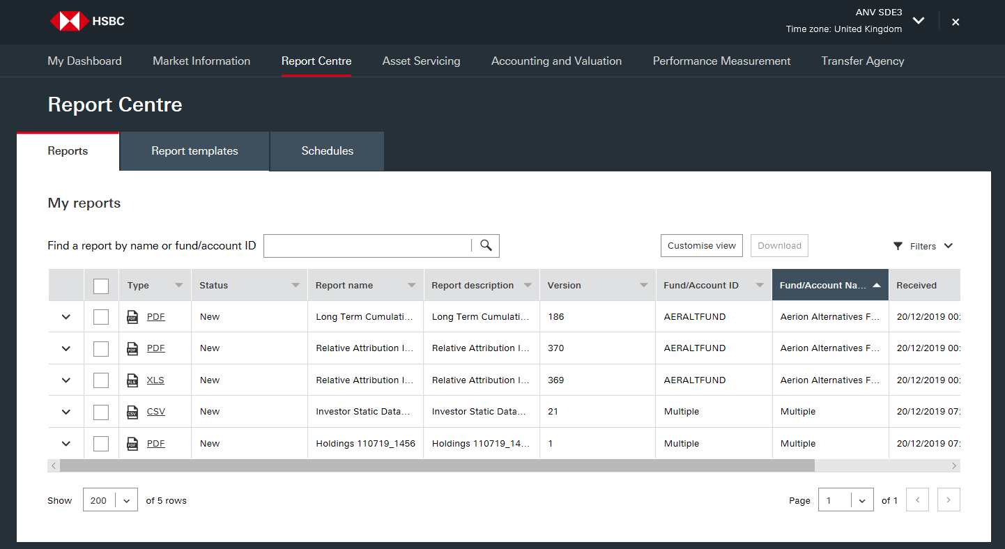Click the PDF file icon for Holdings 110719_1456

pyautogui.click(x=132, y=444)
